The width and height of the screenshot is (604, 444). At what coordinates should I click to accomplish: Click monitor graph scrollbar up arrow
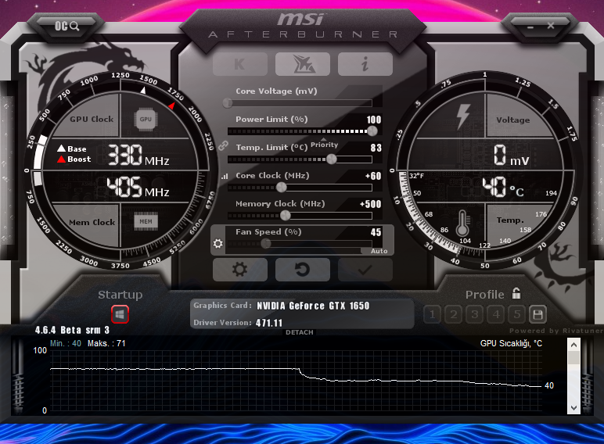tap(573, 345)
